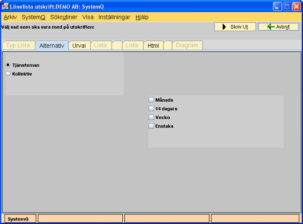This screenshot has height=224, width=303.
Task: Choose the Kollektiv radio option
Action: coord(8,73)
